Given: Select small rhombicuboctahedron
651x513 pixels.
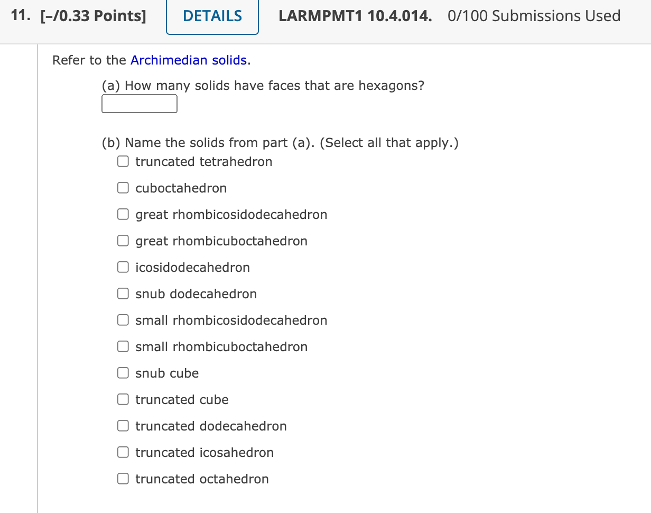Looking at the screenshot, I should point(123,346).
